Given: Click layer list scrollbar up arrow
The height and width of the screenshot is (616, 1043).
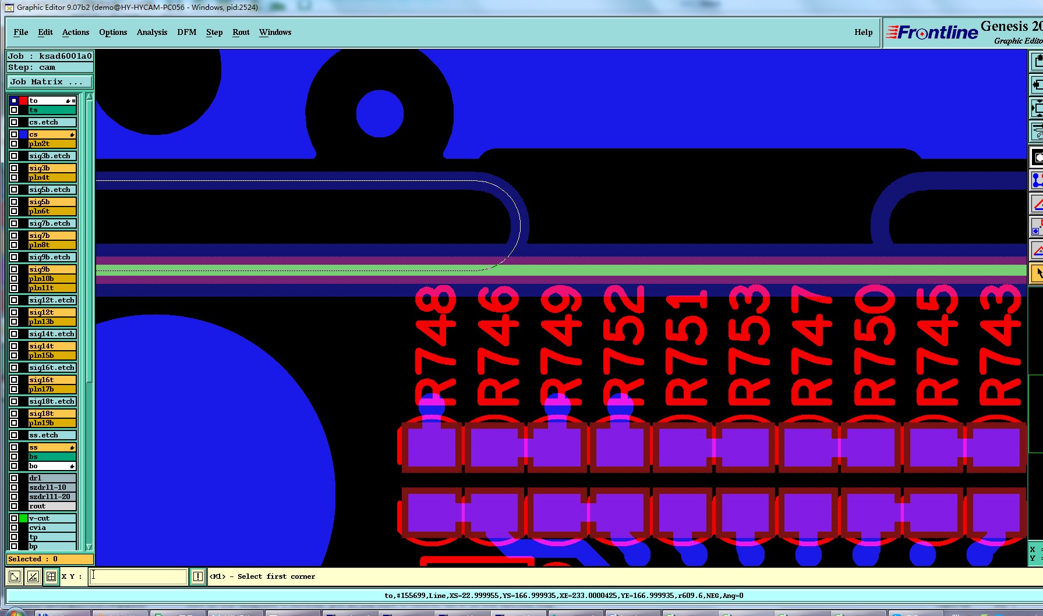Looking at the screenshot, I should 89,97.
